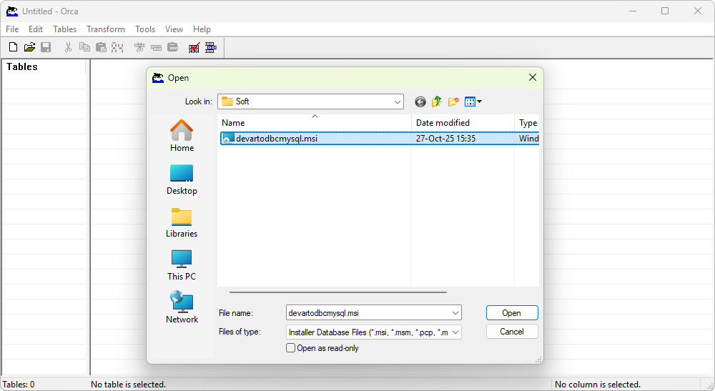Screen dimensions: 715x391
Task: Sort by the Date modified column header
Action: (463, 122)
